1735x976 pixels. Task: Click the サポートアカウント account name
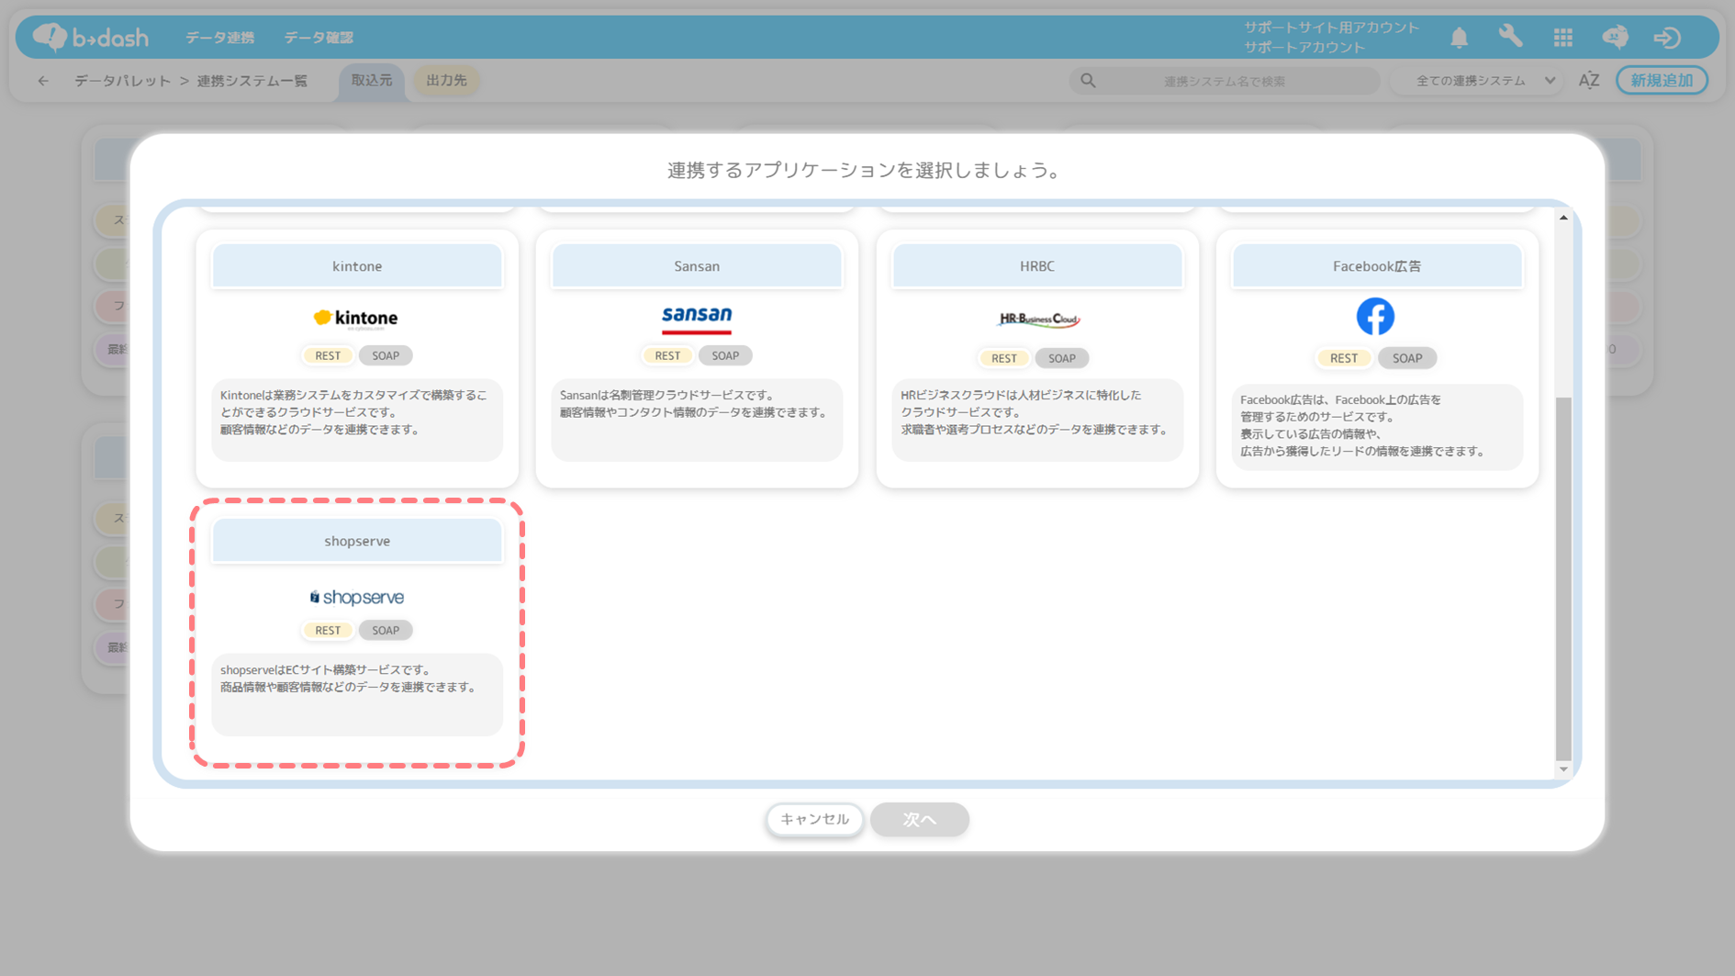coord(1304,47)
